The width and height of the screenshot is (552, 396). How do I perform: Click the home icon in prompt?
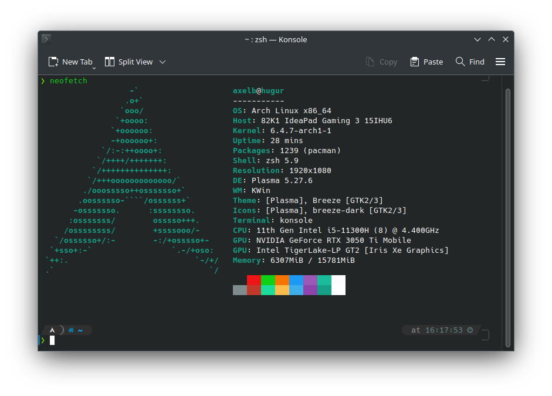[71, 330]
